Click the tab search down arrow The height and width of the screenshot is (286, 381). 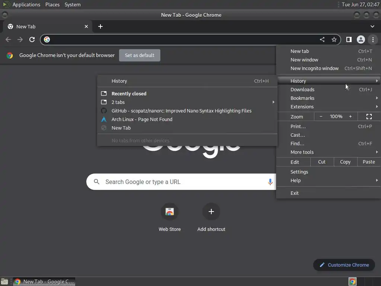pyautogui.click(x=372, y=26)
